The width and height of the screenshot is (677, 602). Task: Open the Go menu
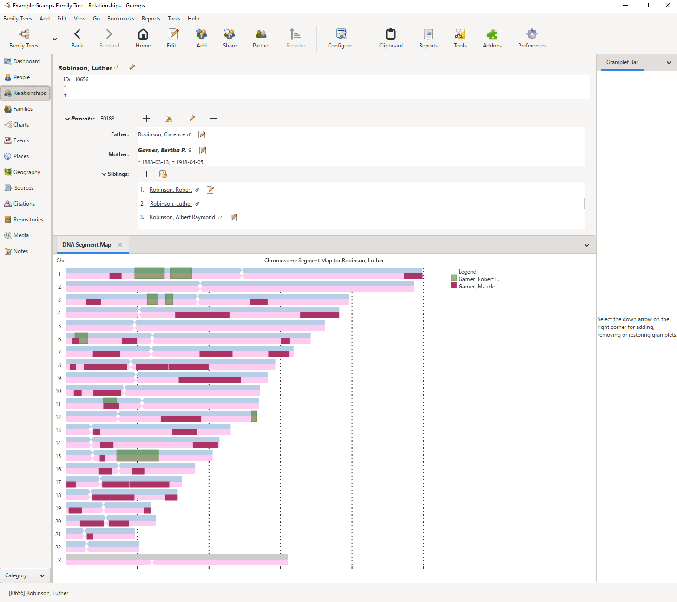pyautogui.click(x=96, y=19)
